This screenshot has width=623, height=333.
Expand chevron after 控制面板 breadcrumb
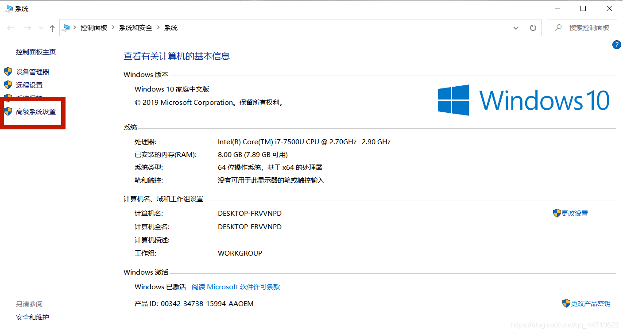(113, 27)
